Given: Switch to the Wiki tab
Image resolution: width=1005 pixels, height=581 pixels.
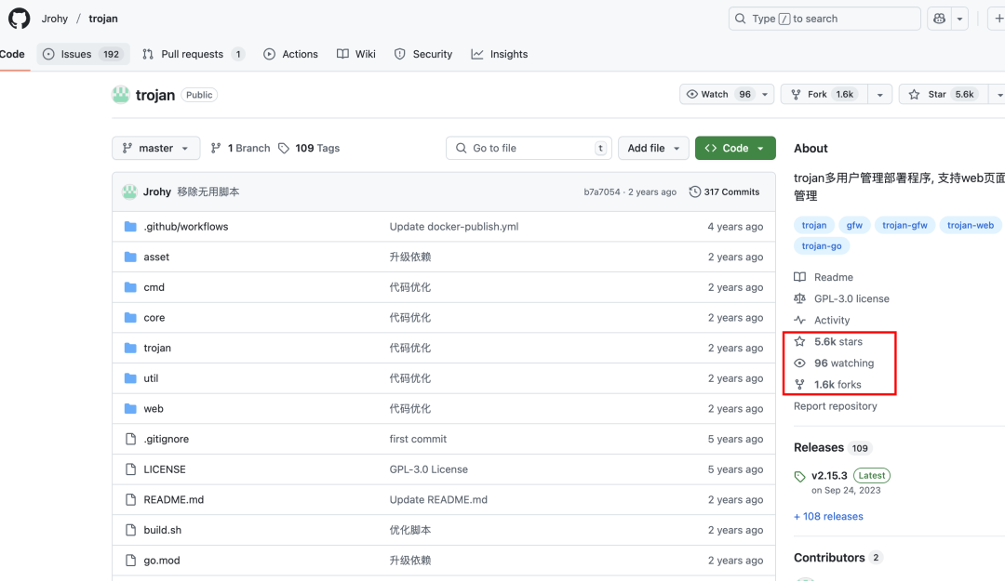Looking at the screenshot, I should 356,54.
